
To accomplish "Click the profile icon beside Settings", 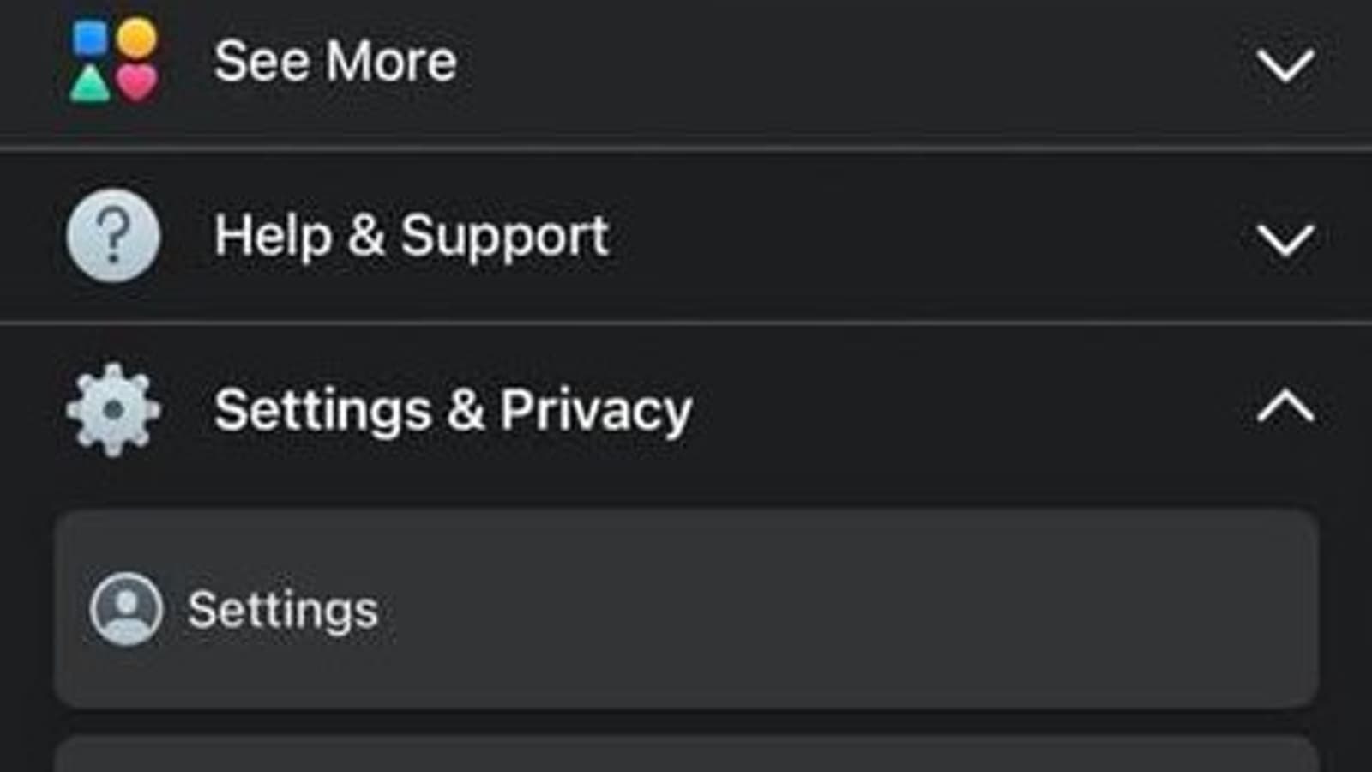I will point(126,609).
